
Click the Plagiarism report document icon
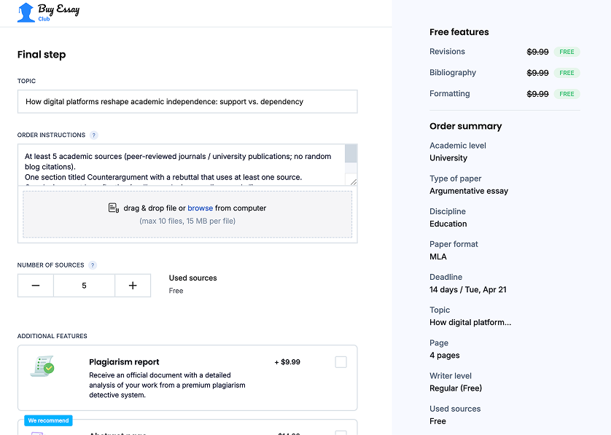tap(42, 367)
